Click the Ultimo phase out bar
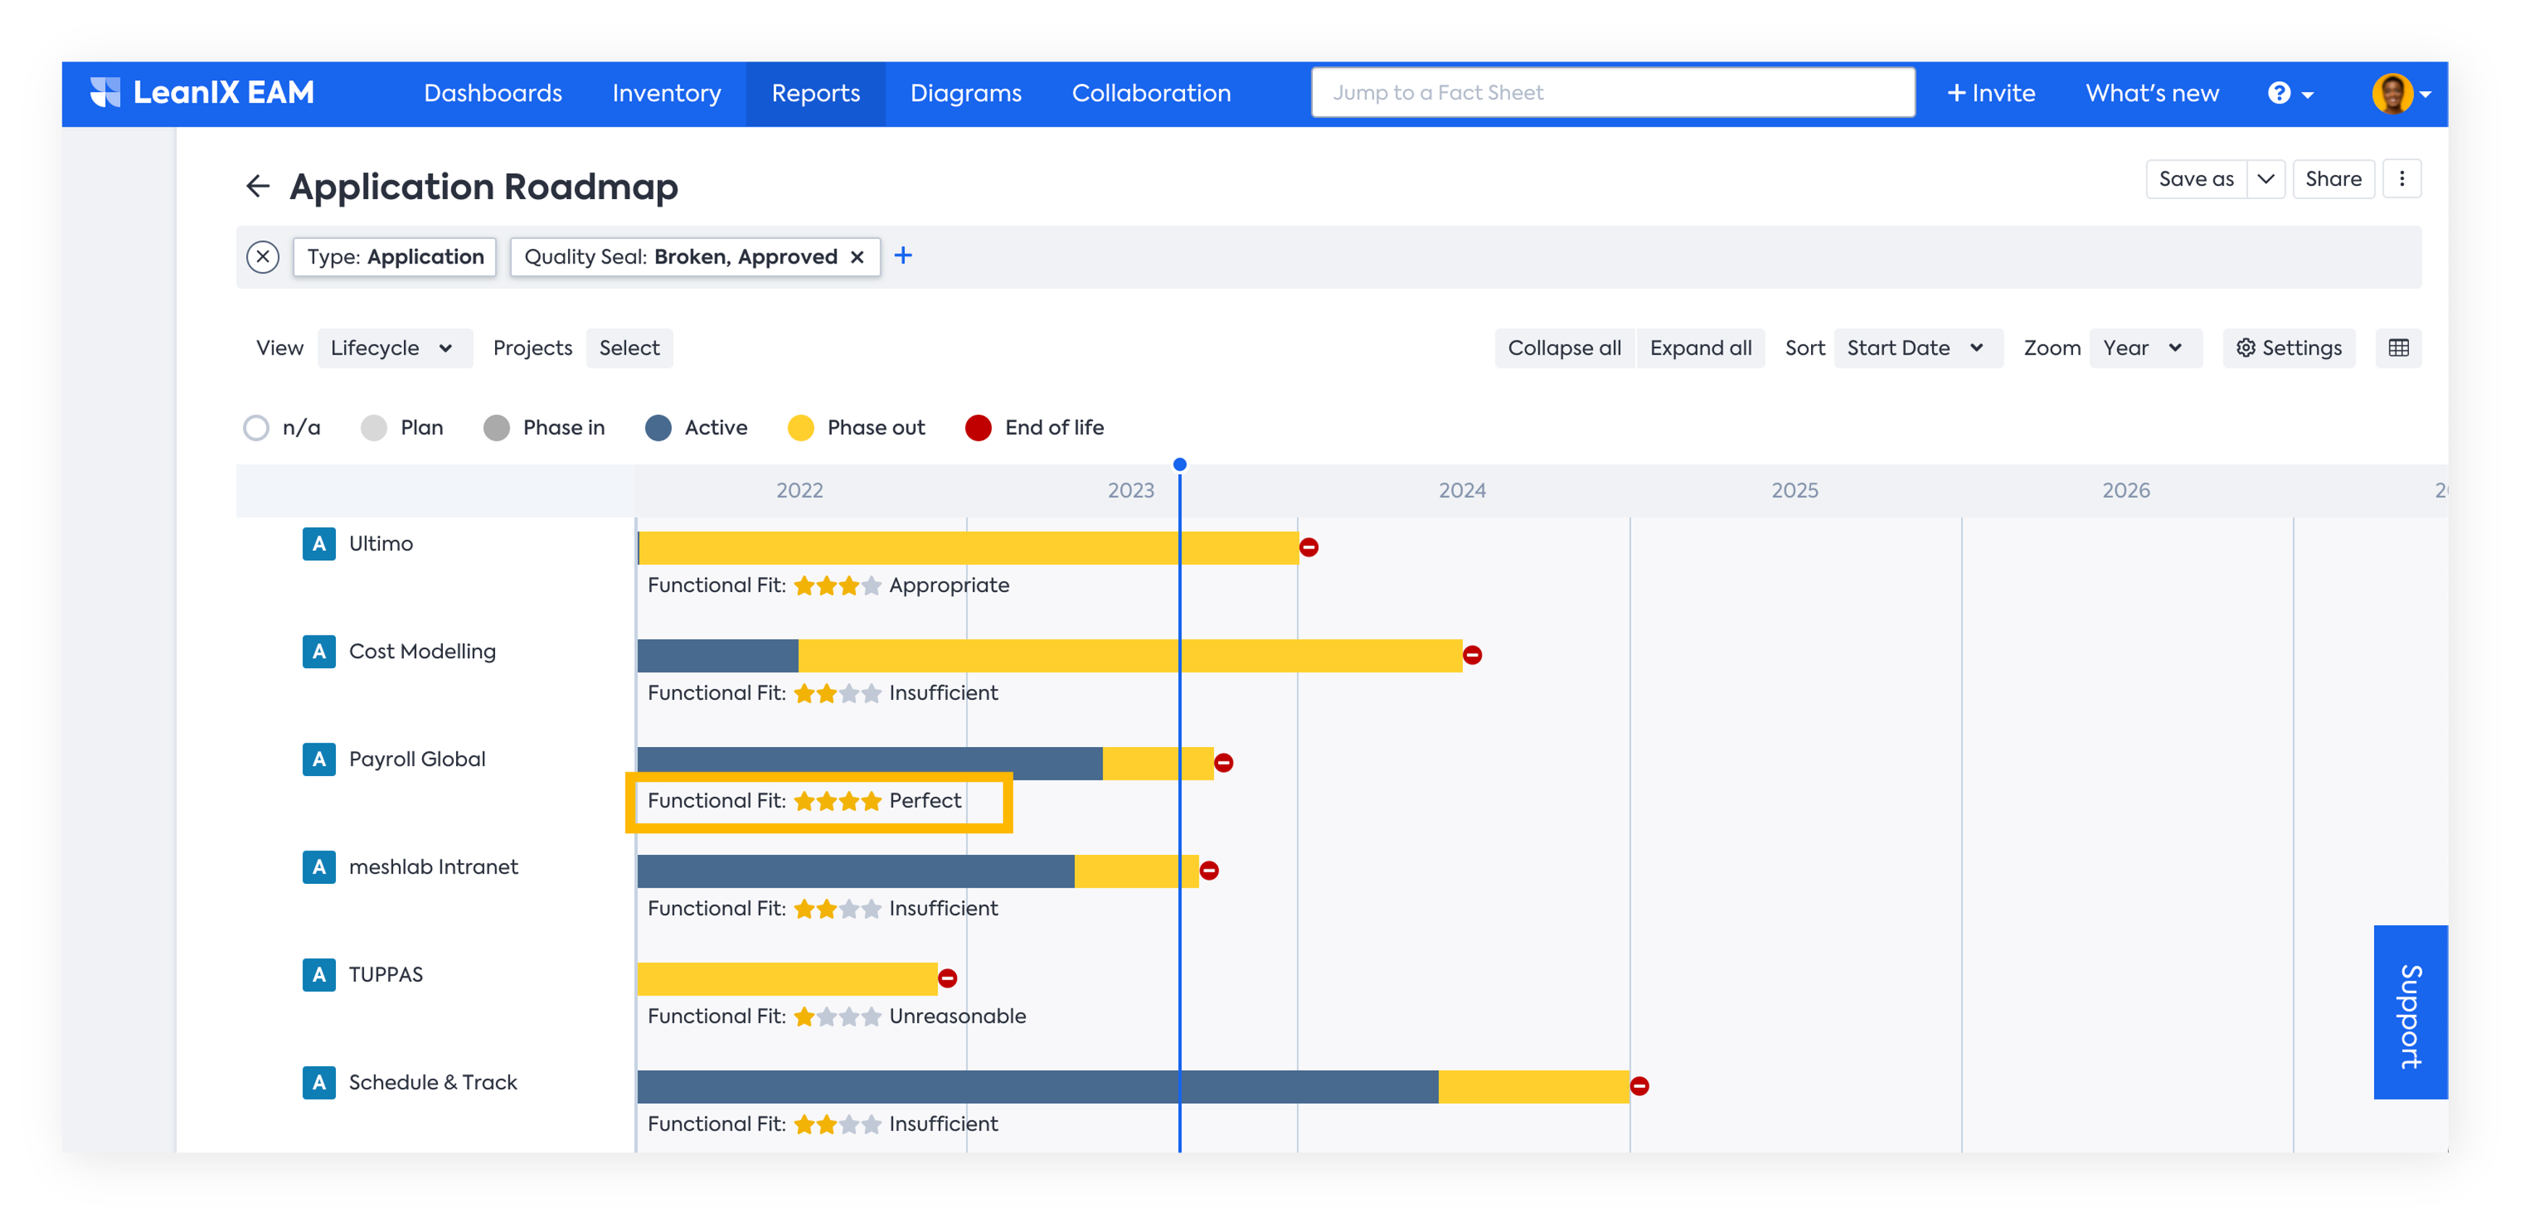 coord(968,547)
